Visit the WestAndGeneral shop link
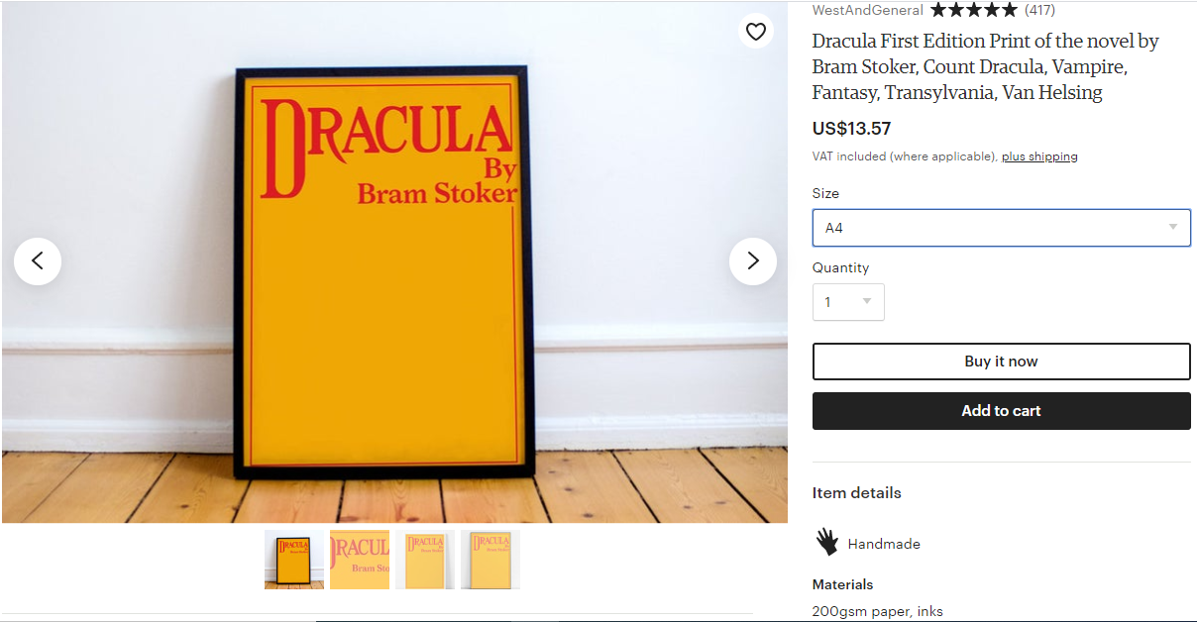 (868, 10)
